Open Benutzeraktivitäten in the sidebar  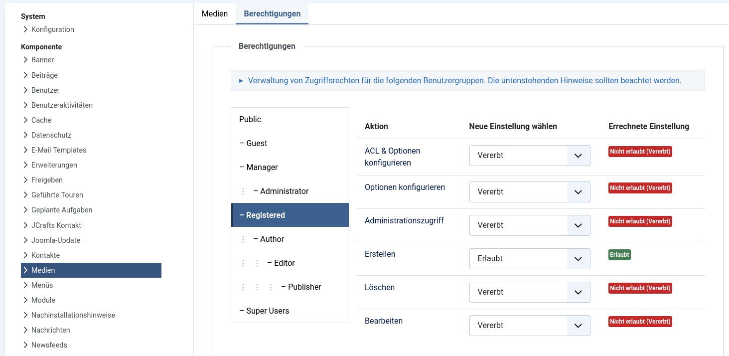(62, 105)
